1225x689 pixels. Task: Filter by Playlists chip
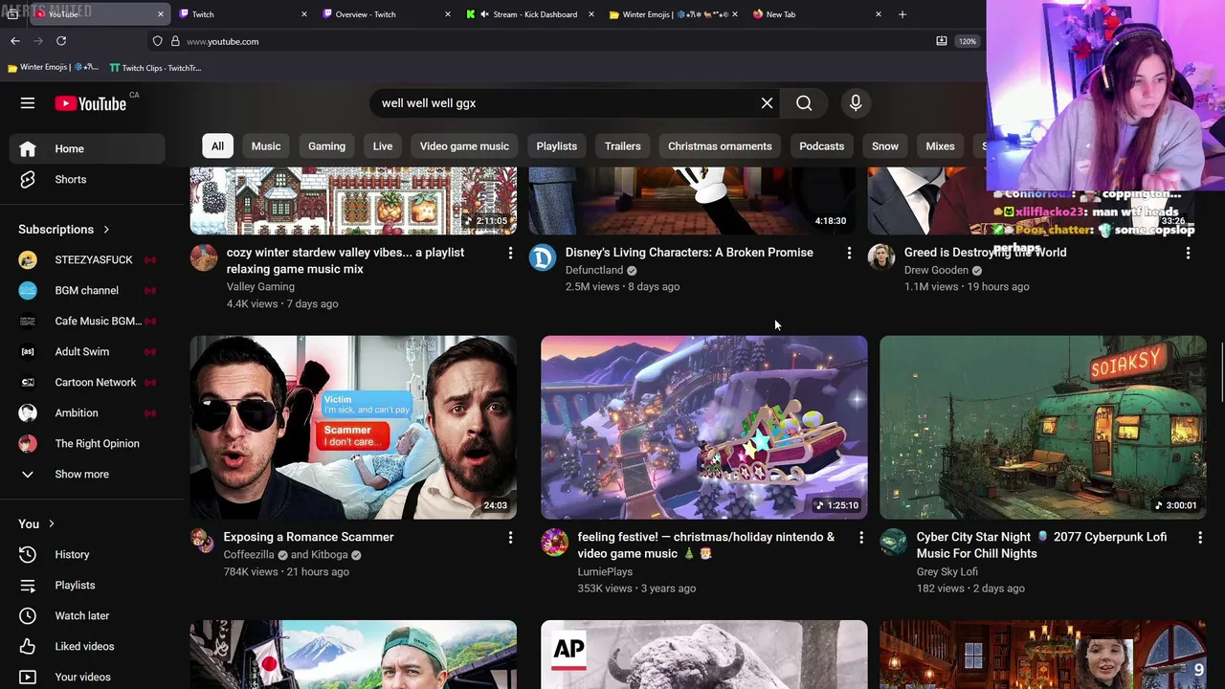coord(557,146)
